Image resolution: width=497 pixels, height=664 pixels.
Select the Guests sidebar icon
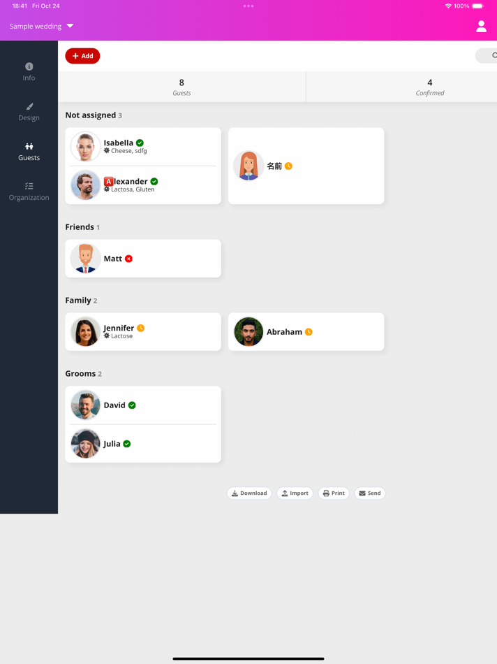[x=29, y=147]
